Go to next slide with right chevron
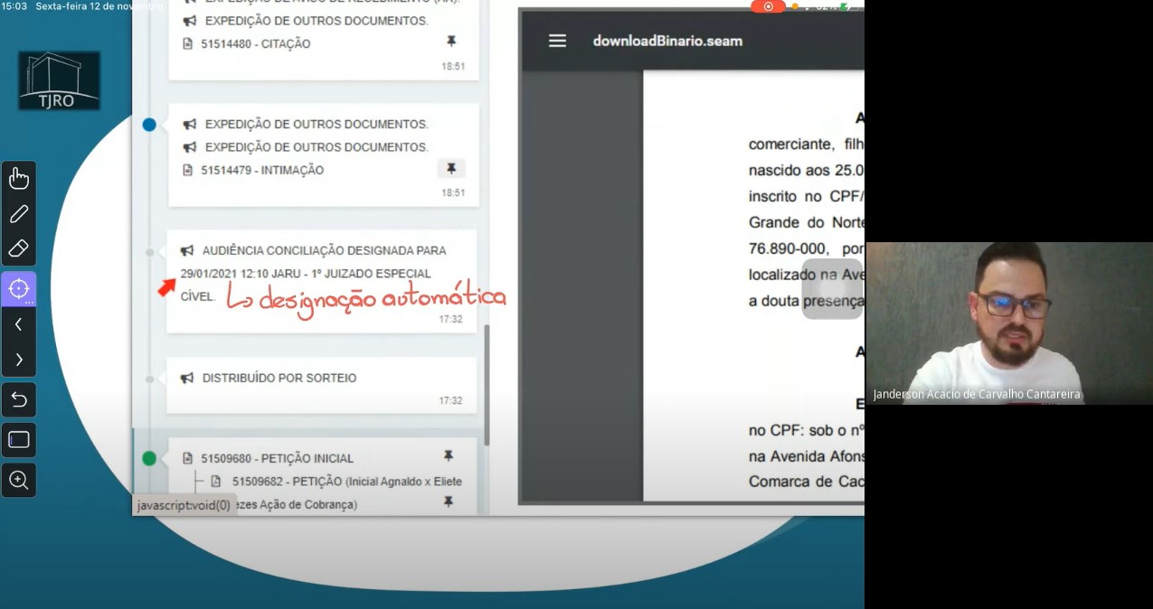The height and width of the screenshot is (609, 1153). [19, 360]
